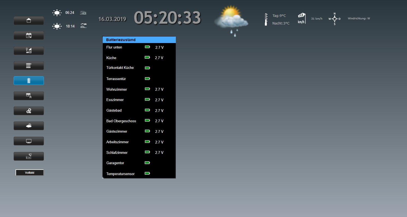Click the battery icon for Gästezimmer
407x217 pixels.
[x=147, y=131]
